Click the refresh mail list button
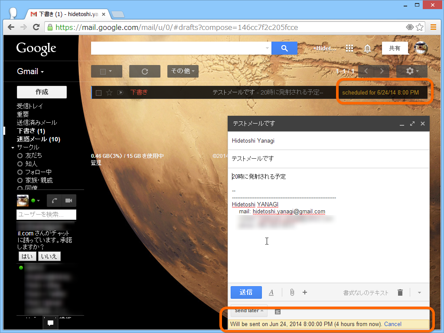Viewport: 444px width, 333px height. [145, 72]
